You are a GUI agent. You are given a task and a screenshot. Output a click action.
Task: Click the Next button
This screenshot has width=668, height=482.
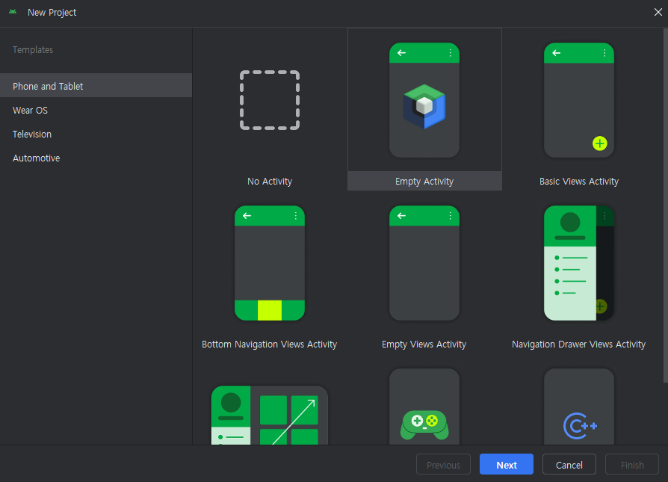pos(507,465)
